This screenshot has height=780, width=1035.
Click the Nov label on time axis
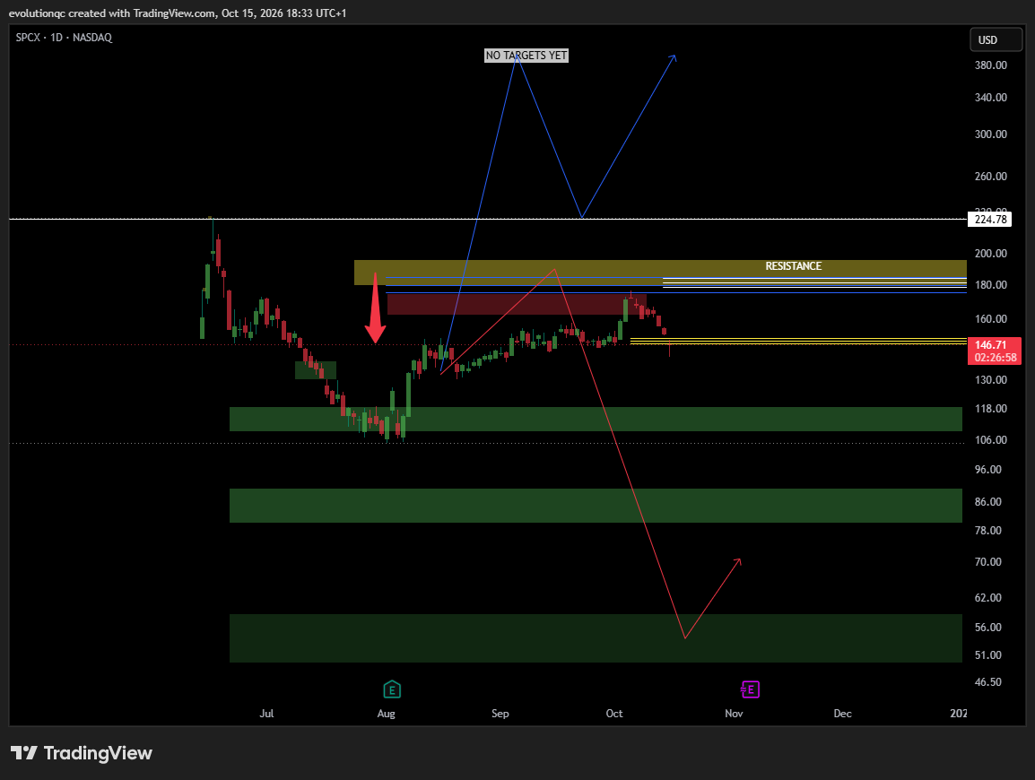(734, 714)
